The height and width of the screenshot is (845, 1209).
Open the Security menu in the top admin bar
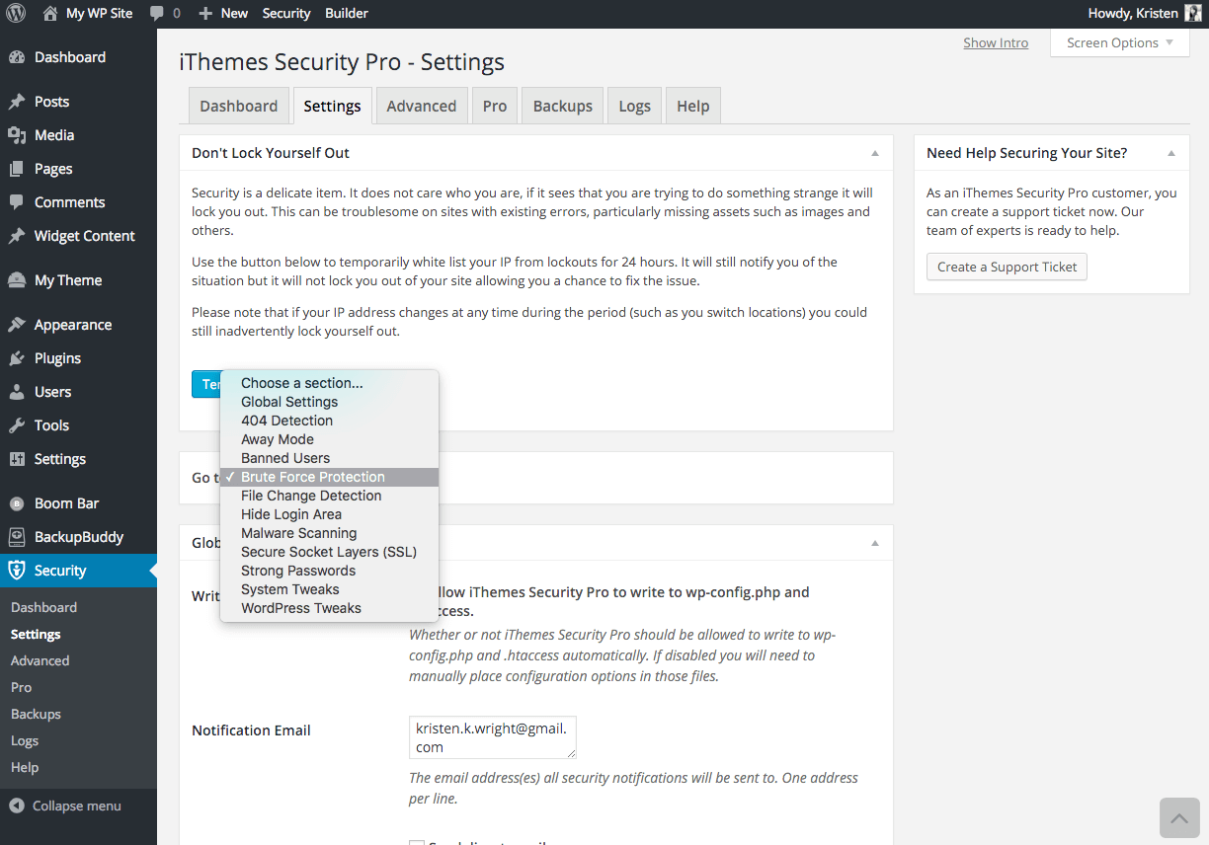tap(286, 14)
